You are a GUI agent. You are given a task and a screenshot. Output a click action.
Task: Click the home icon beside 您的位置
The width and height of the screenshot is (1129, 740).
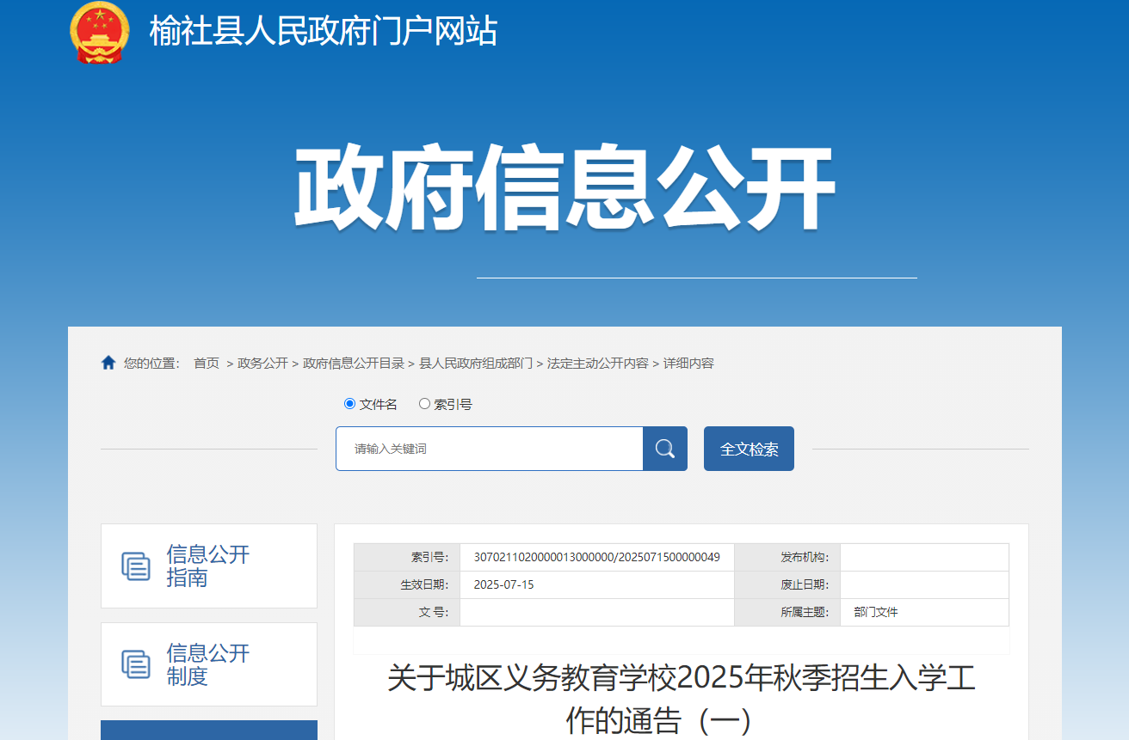coord(108,363)
